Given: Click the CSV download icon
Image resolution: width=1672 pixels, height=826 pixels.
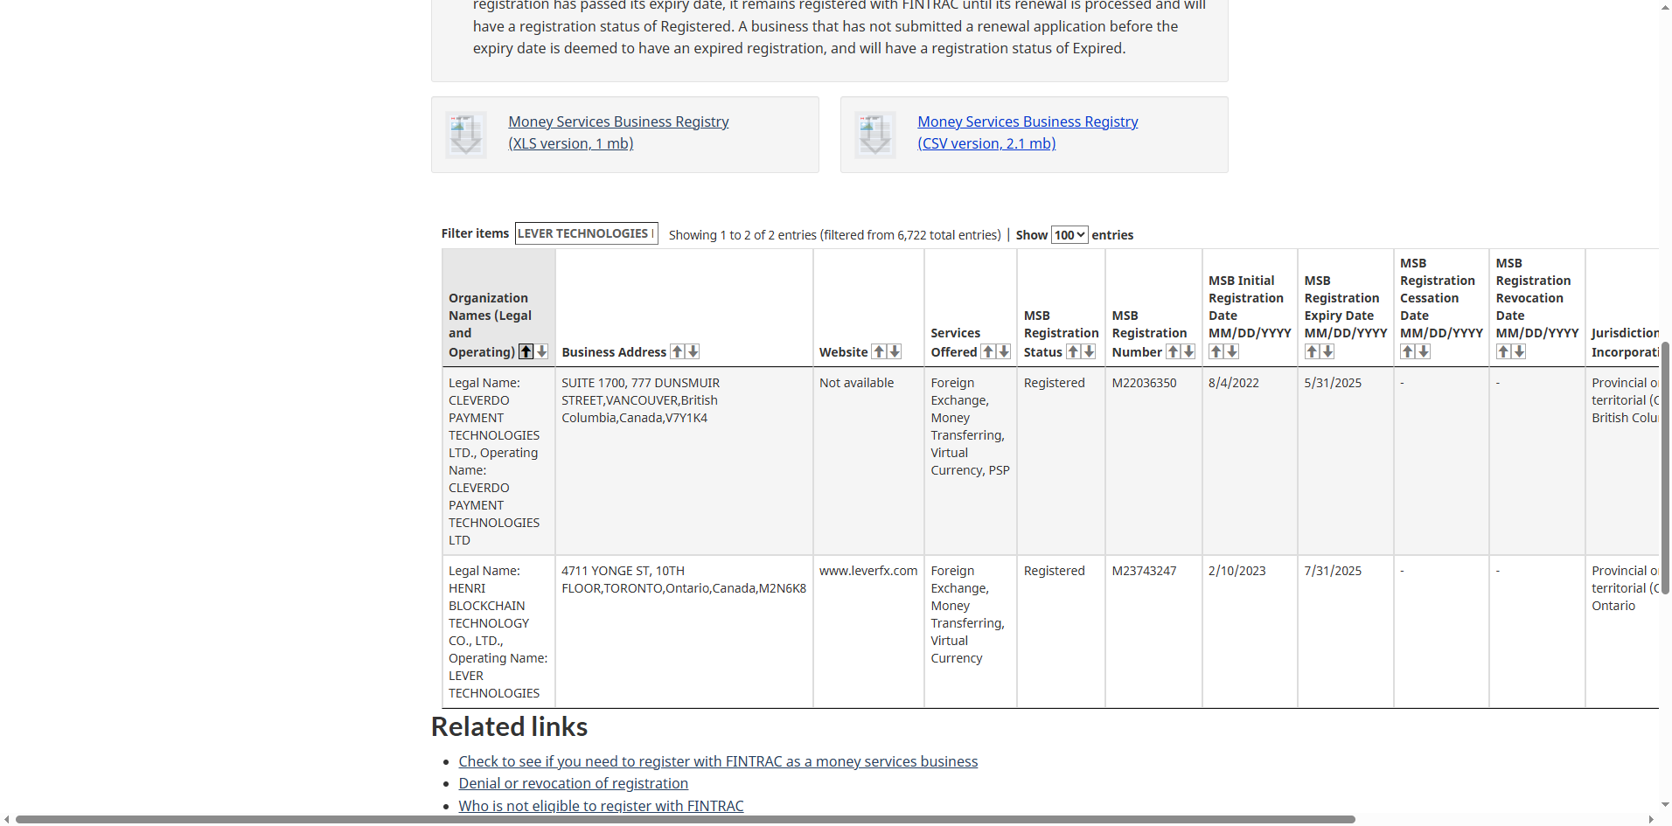Looking at the screenshot, I should click(x=875, y=135).
